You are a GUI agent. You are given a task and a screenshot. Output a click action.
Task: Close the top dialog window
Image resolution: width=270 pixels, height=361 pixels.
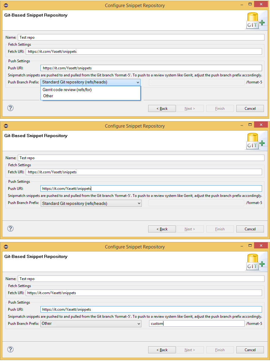[x=261, y=4]
